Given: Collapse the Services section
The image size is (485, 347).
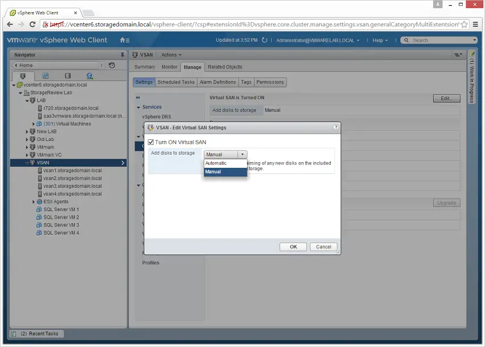Looking at the screenshot, I should [139, 107].
